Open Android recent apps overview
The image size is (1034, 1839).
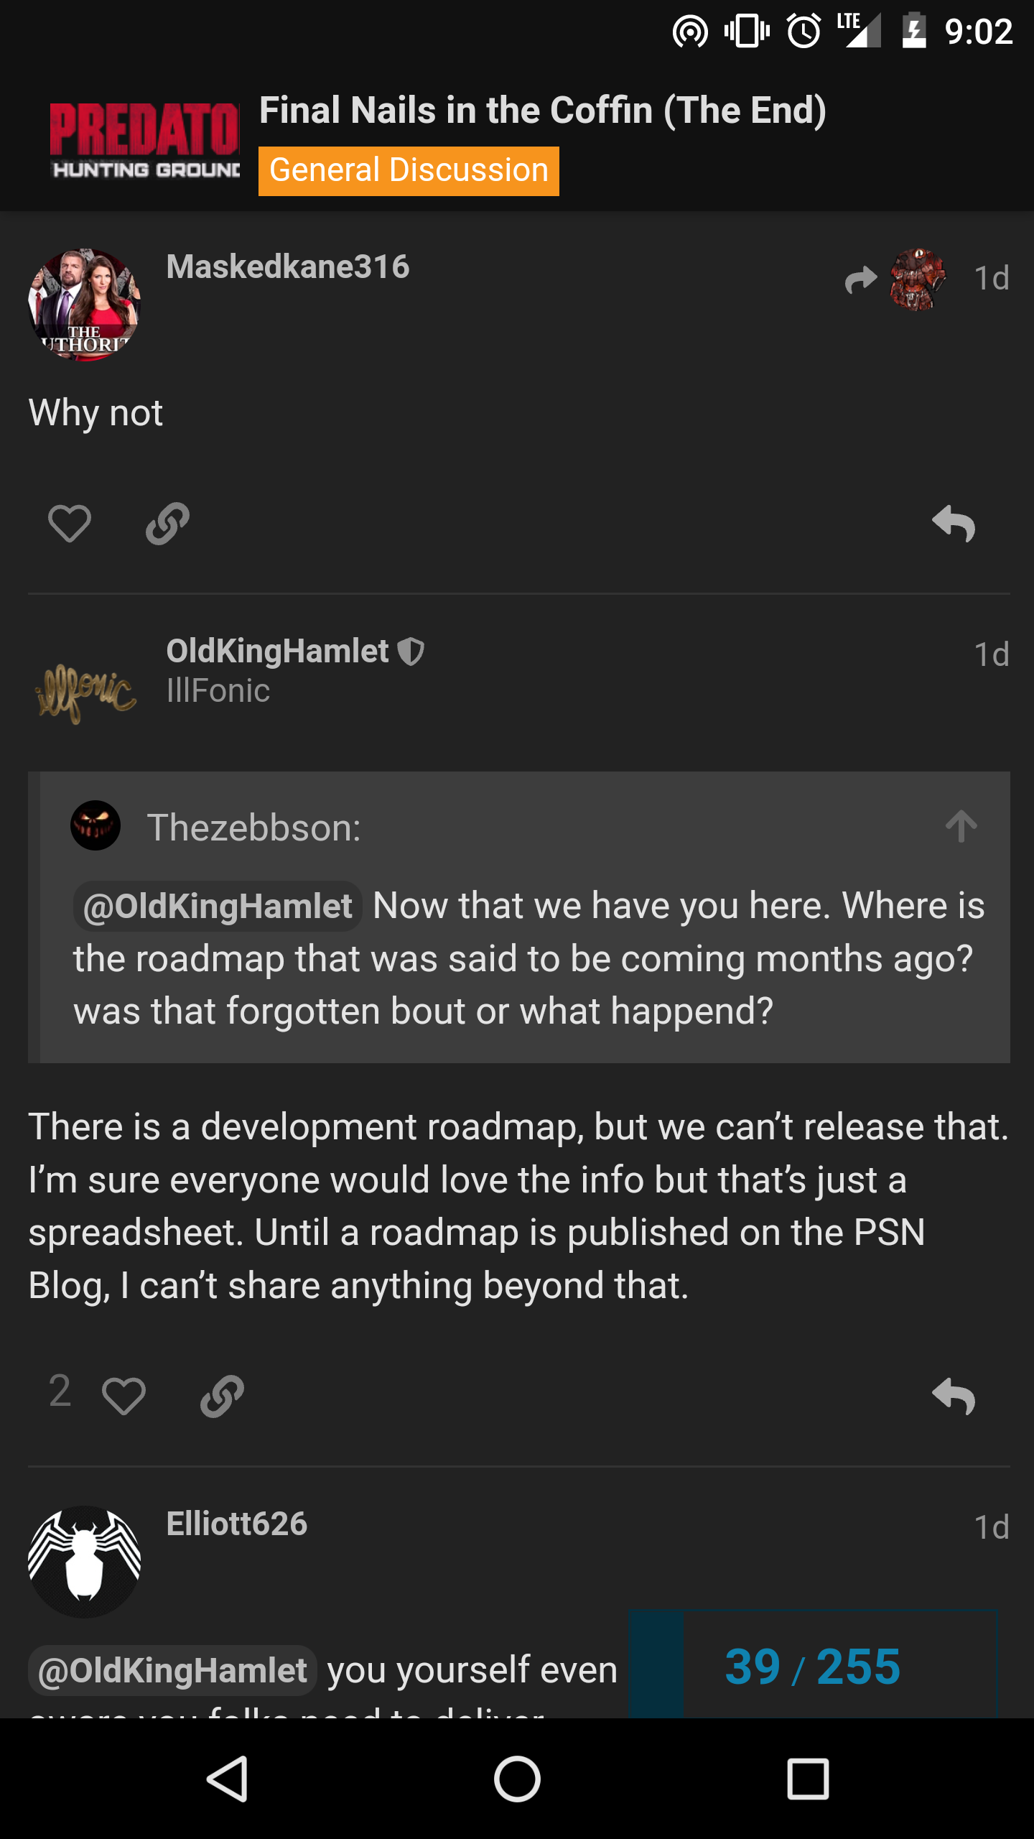(808, 1779)
